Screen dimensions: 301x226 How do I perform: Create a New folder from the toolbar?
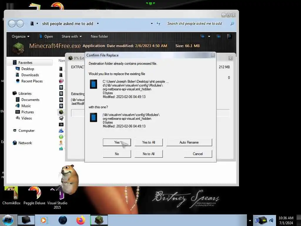coord(99,36)
